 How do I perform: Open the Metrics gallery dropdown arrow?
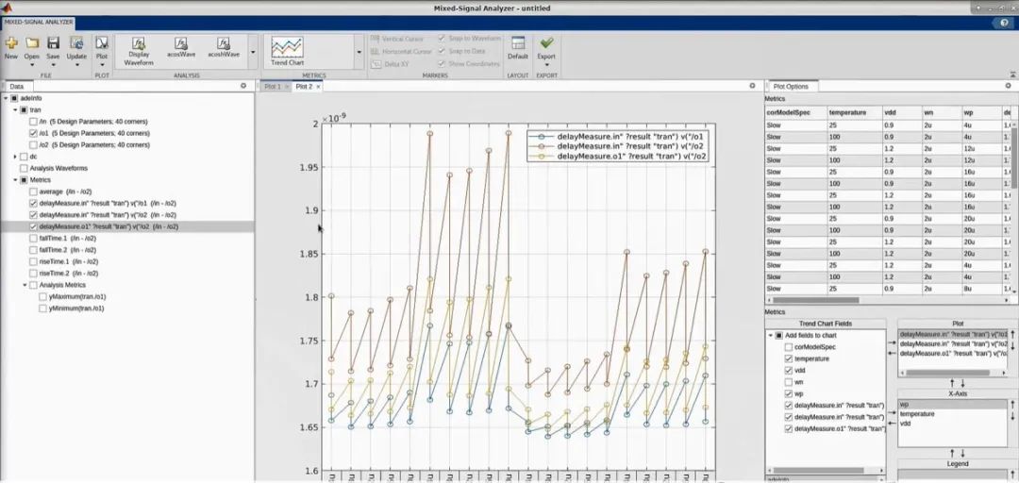359,52
